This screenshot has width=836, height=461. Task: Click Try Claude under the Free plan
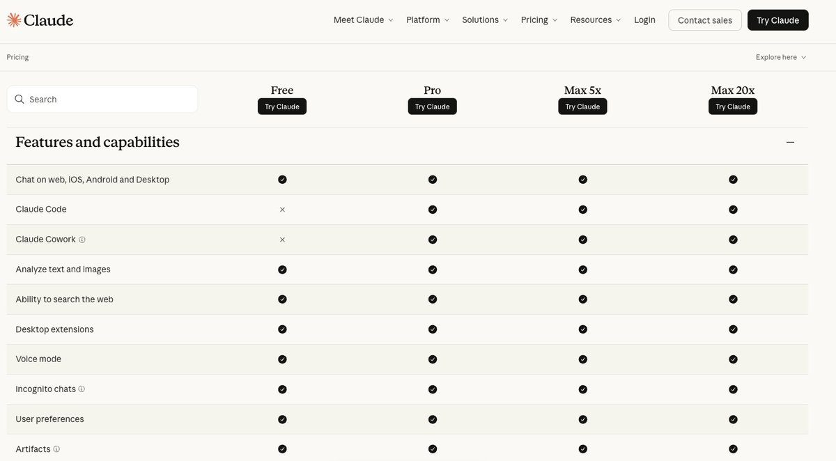[282, 107]
